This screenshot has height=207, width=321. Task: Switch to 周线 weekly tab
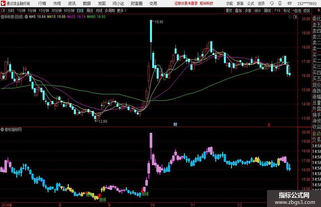coord(90,11)
